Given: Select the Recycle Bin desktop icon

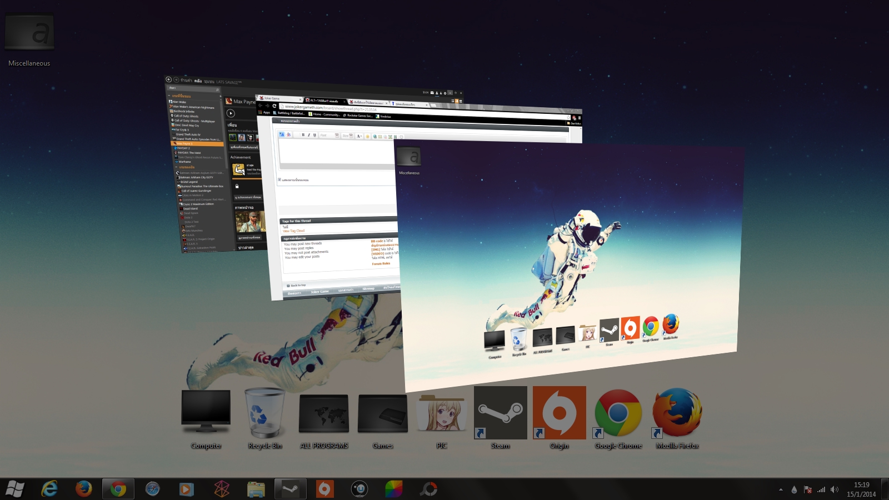Looking at the screenshot, I should [265, 419].
